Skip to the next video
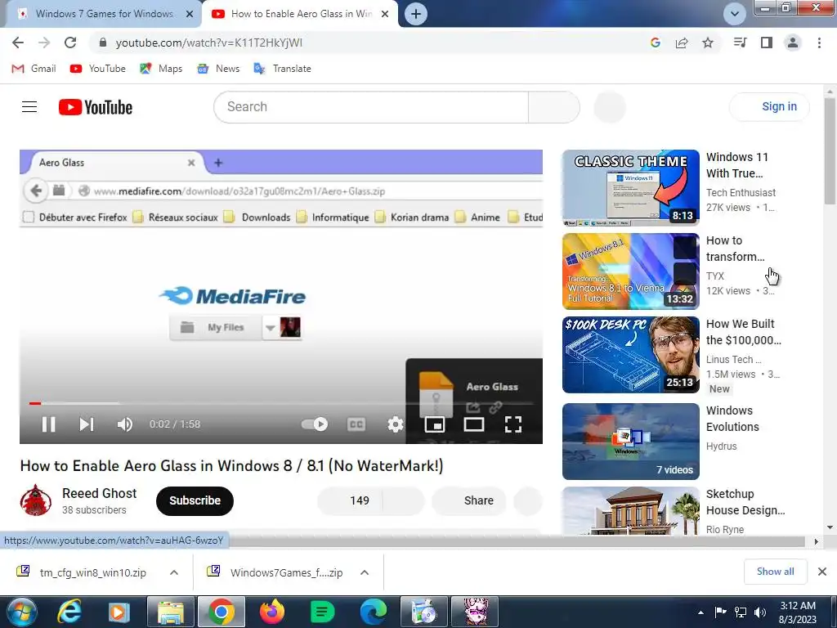The width and height of the screenshot is (837, 628). click(87, 424)
